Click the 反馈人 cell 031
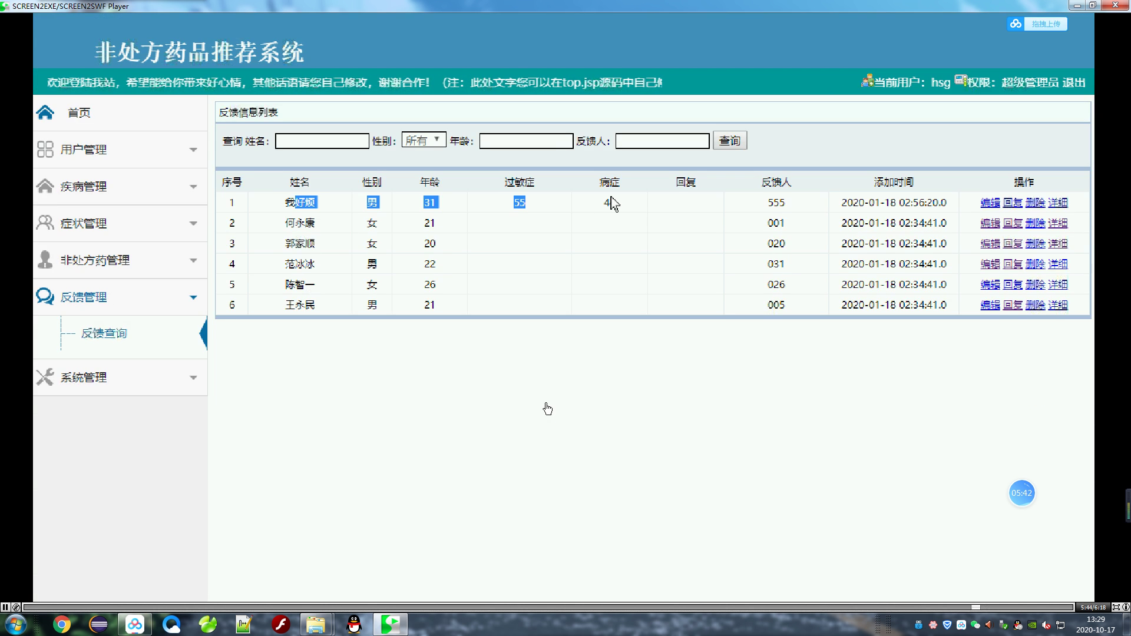The image size is (1131, 636). click(776, 264)
